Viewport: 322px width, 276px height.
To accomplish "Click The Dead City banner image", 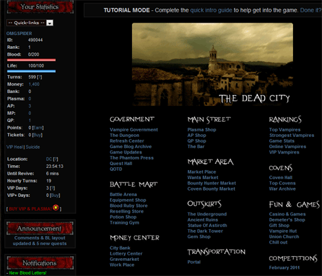I will [x=213, y=65].
